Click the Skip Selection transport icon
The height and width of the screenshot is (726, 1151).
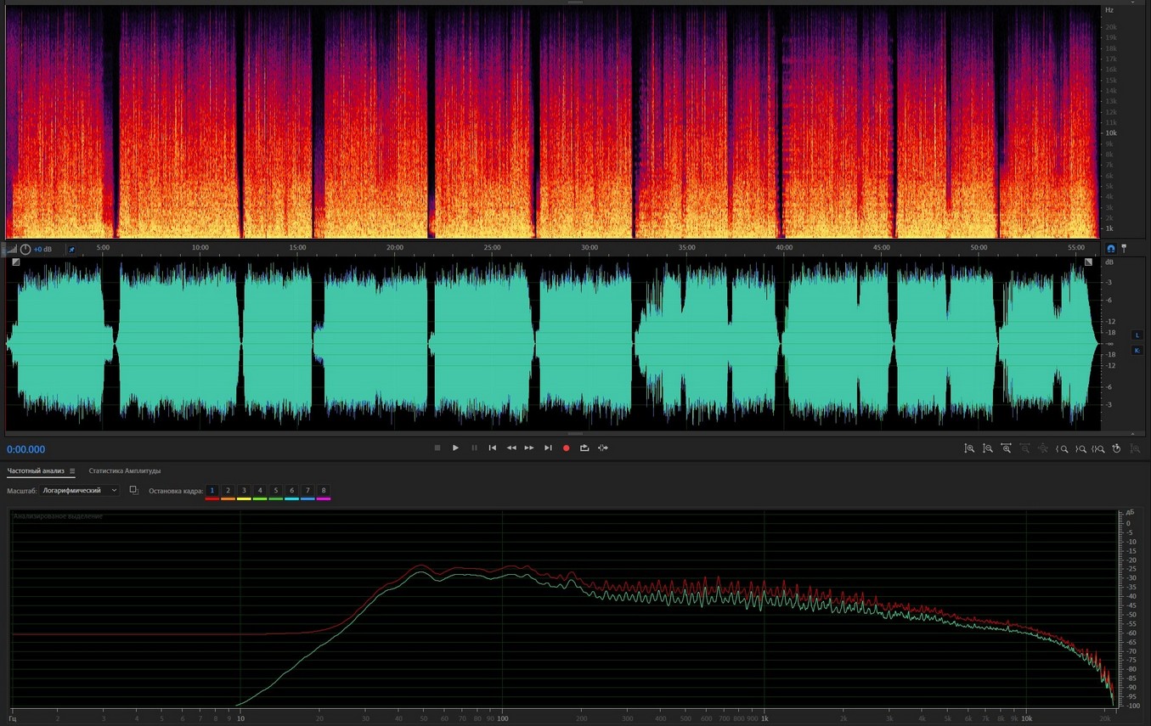pyautogui.click(x=603, y=448)
